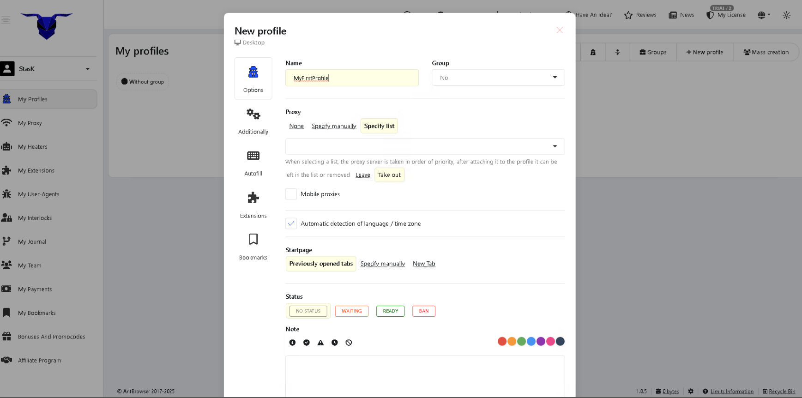The height and width of the screenshot is (398, 802).
Task: Enable the Mobile proxies checkbox
Action: [291, 194]
